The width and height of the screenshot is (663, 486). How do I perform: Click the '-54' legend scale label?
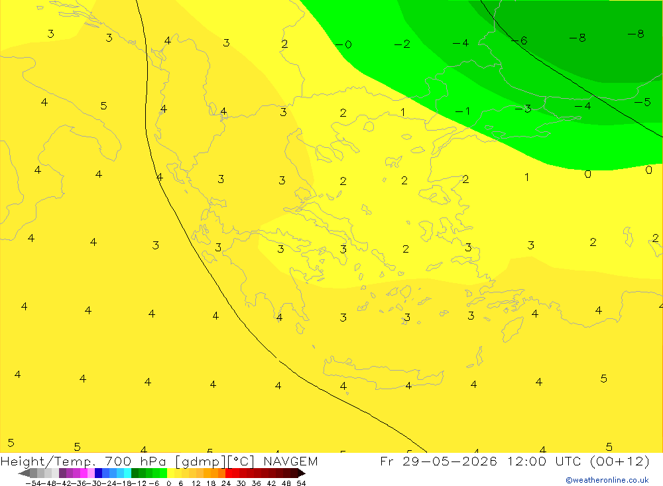(x=33, y=483)
